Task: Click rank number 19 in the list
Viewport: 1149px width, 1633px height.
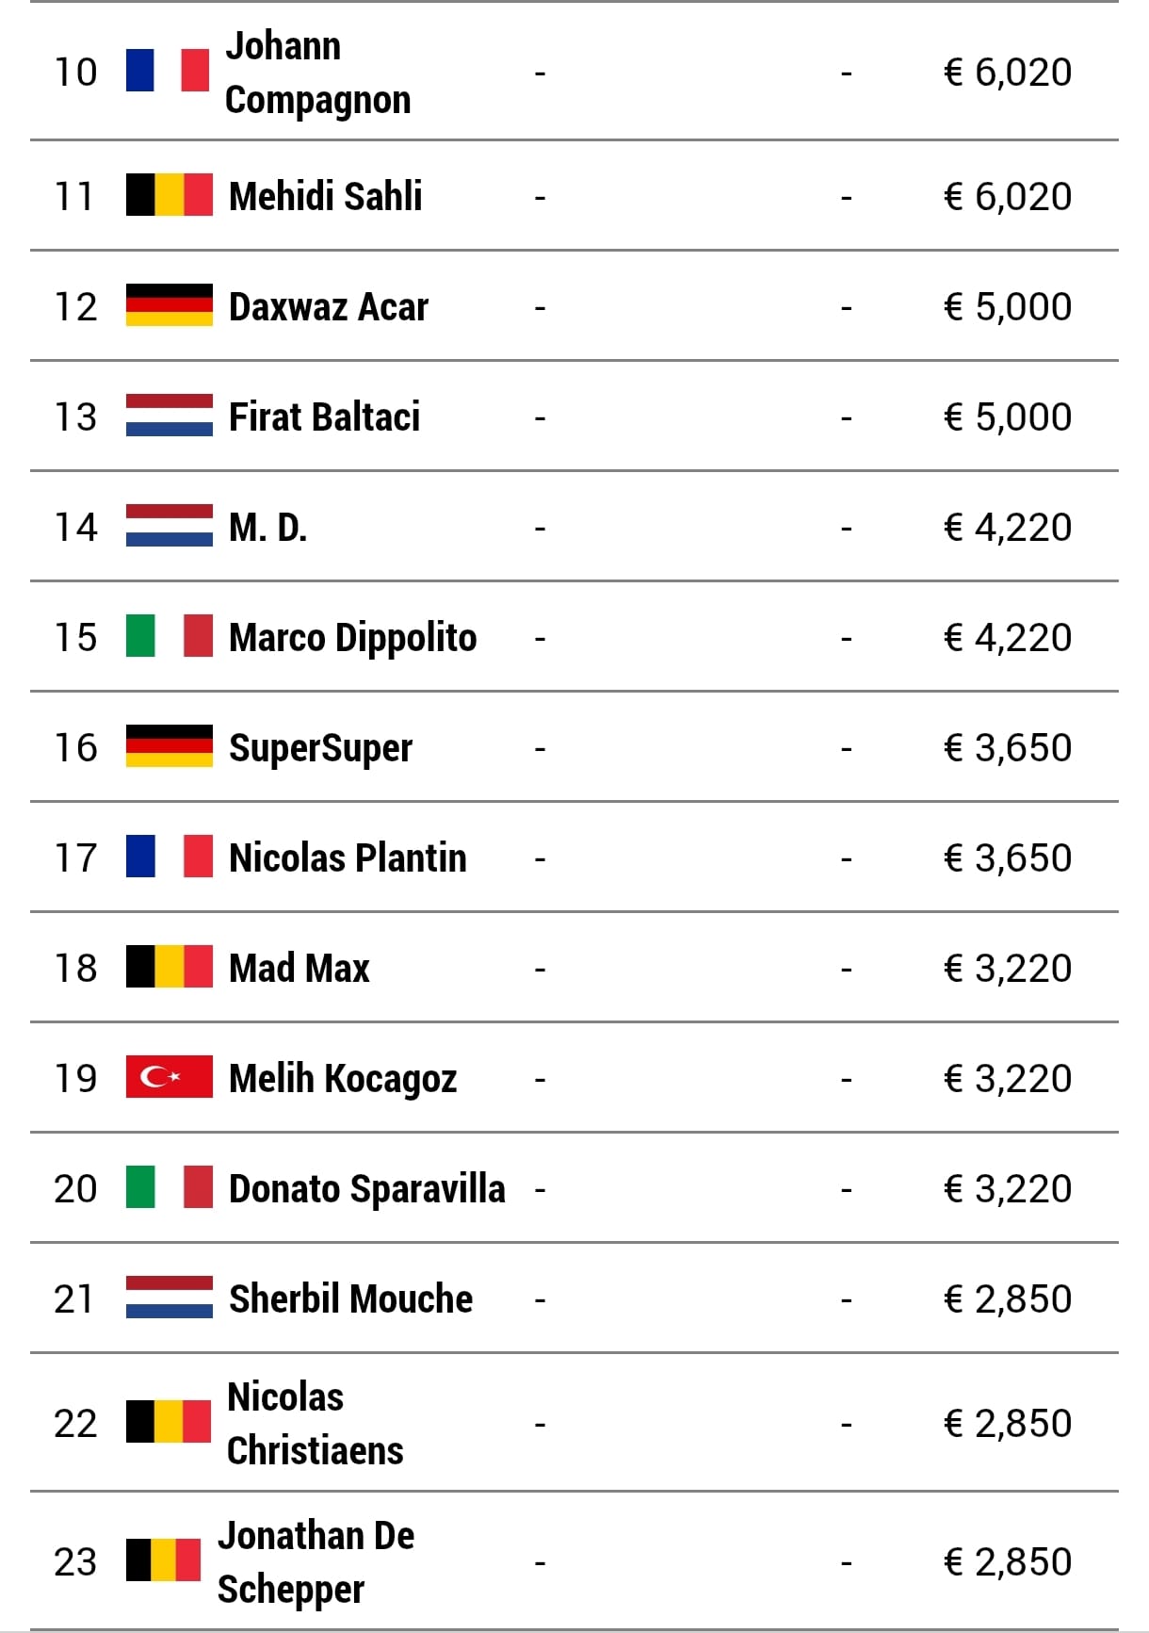Action: [75, 1078]
